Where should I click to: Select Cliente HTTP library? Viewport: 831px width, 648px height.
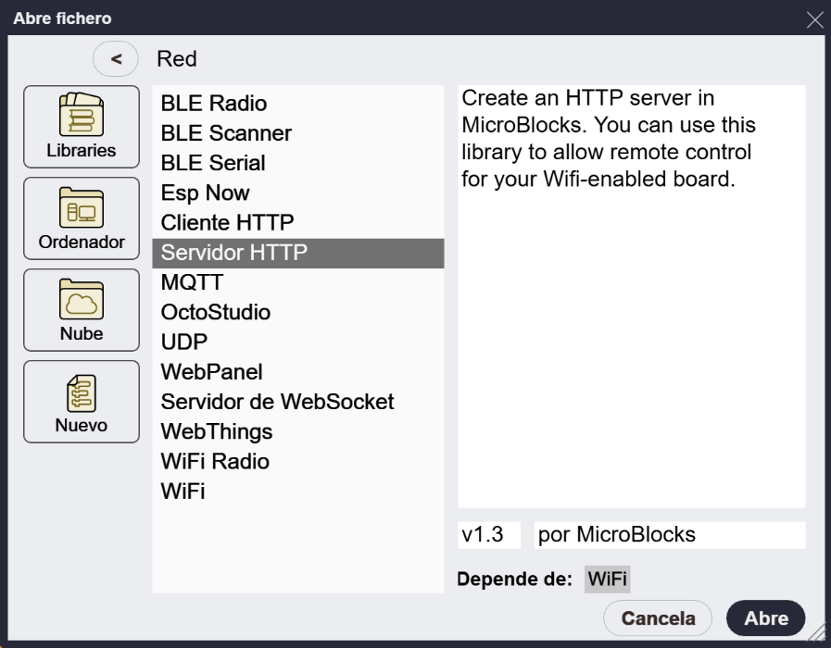coord(298,222)
